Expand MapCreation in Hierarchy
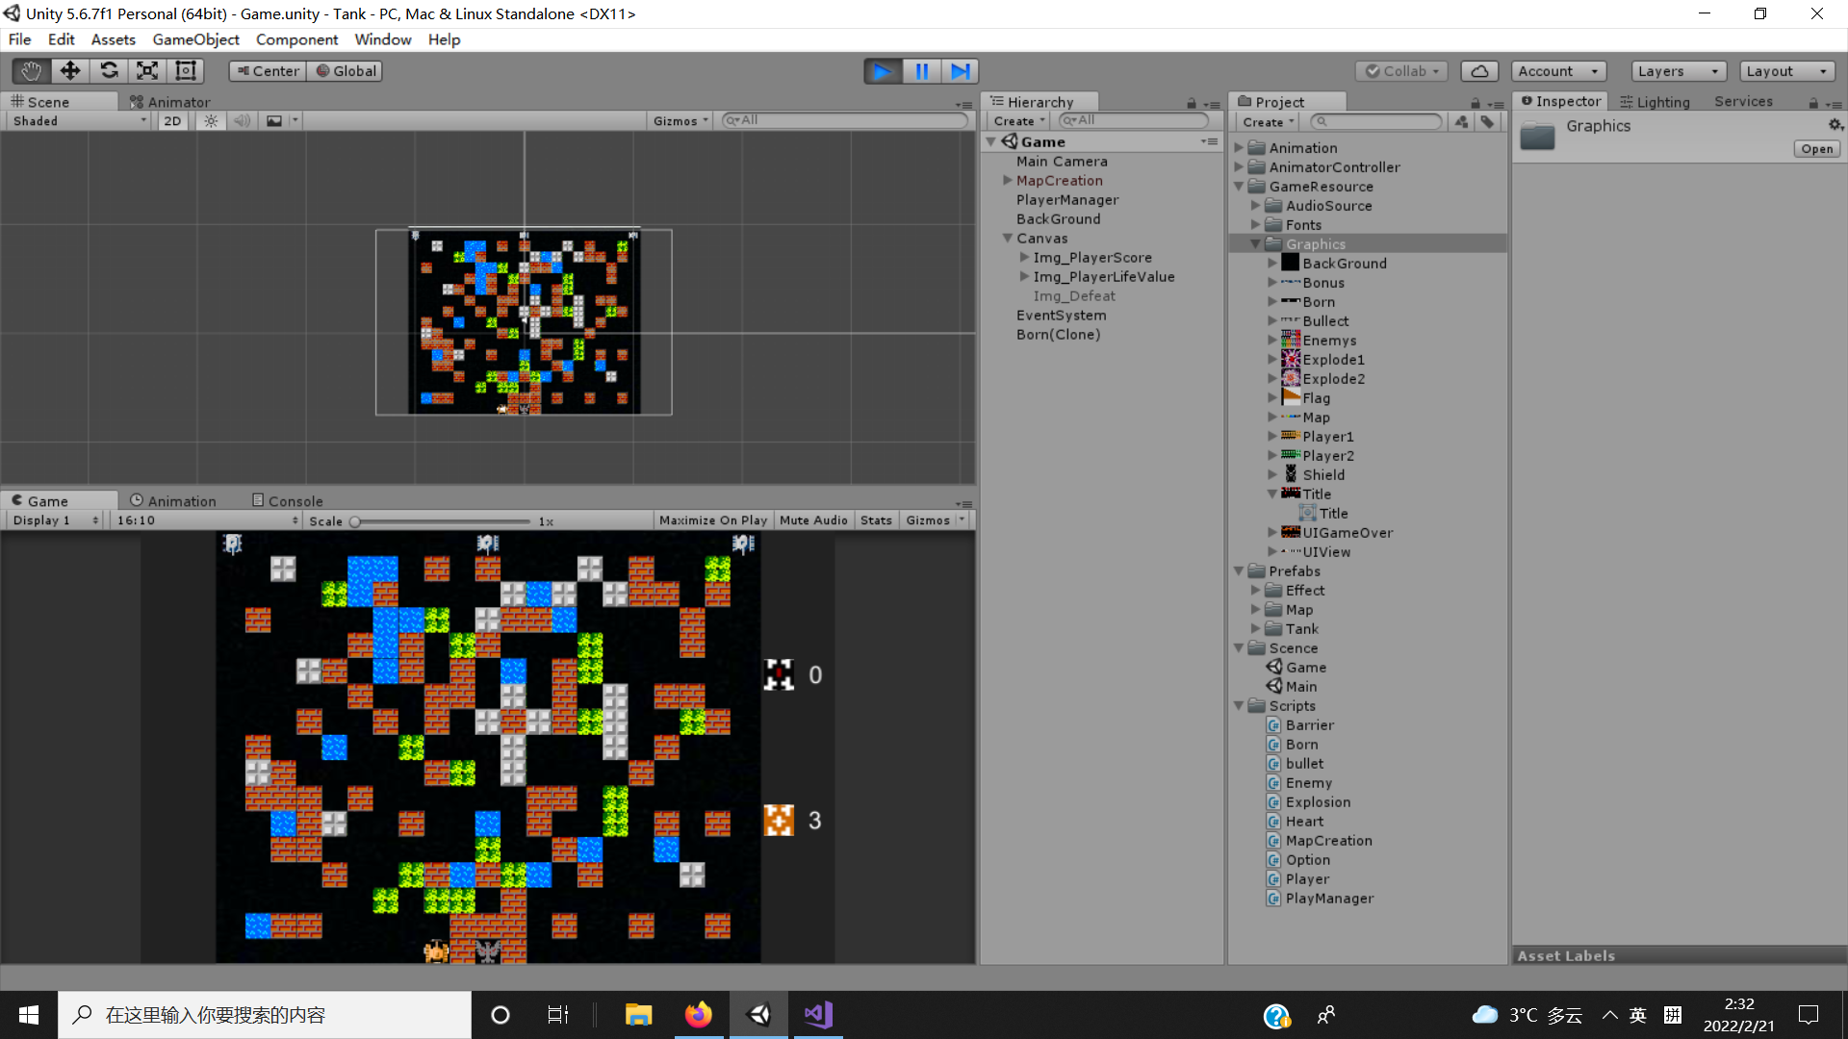This screenshot has height=1039, width=1848. point(1007,180)
